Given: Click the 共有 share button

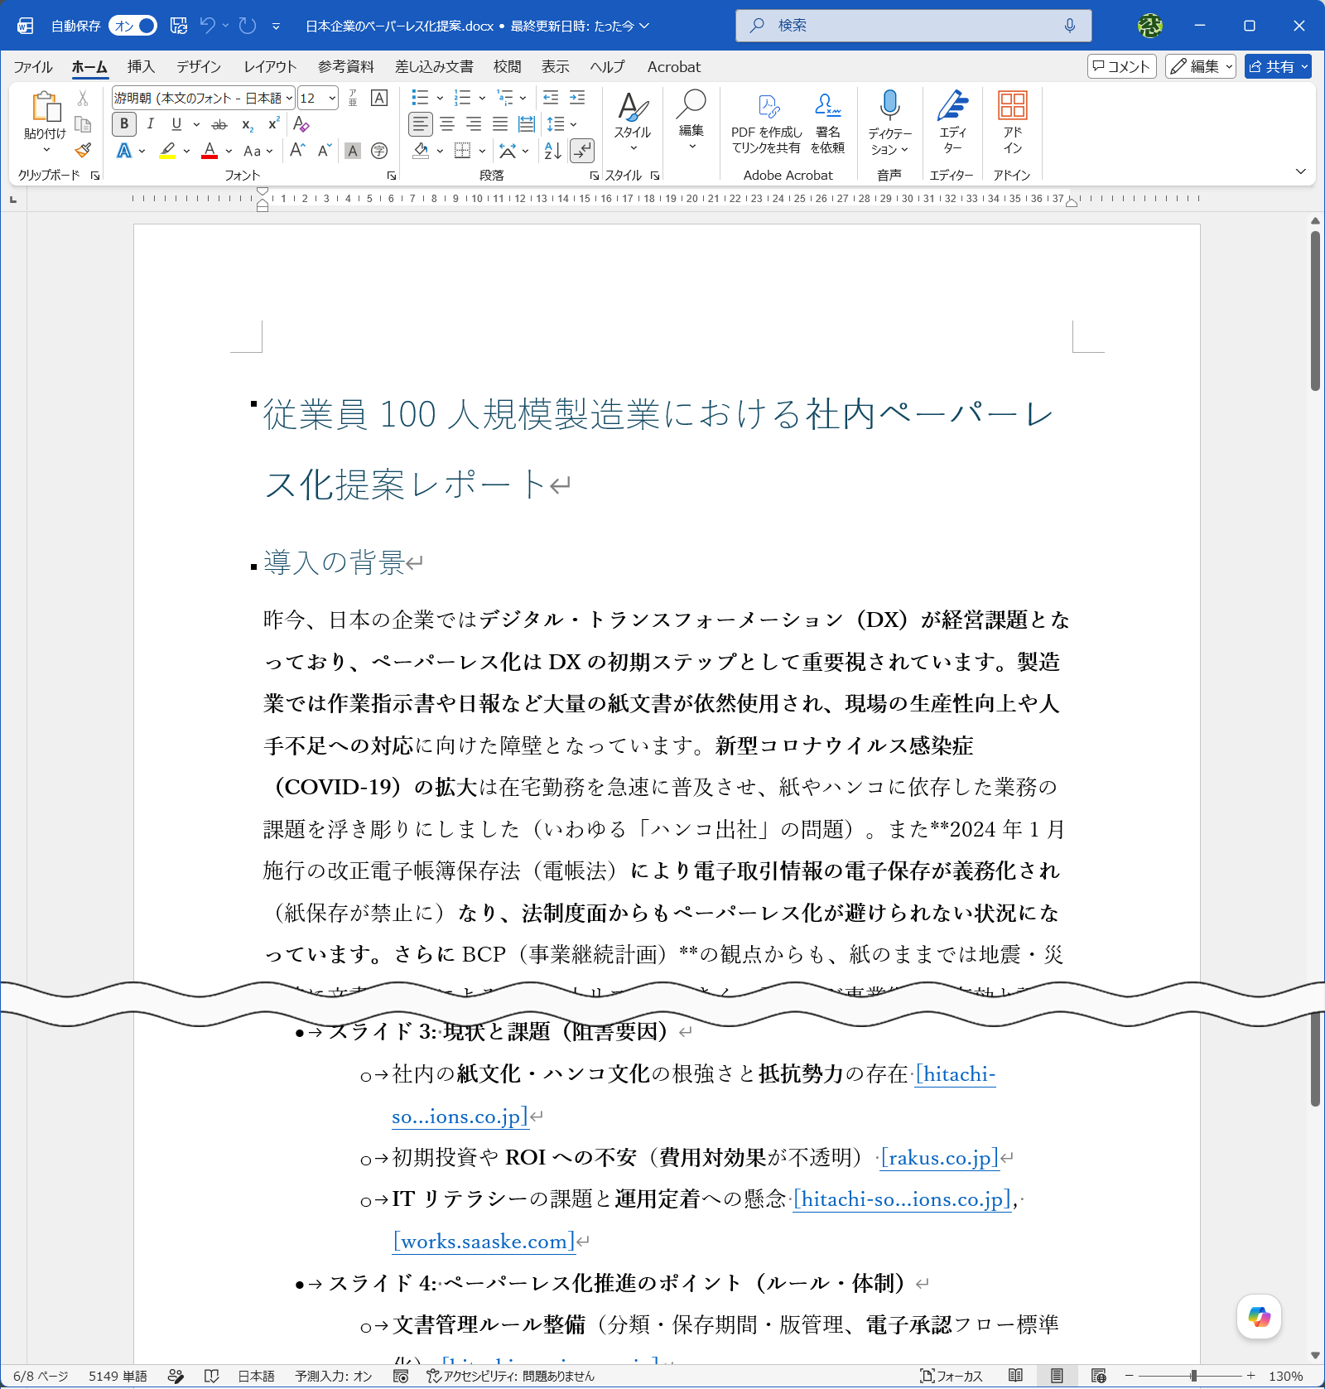Looking at the screenshot, I should pyautogui.click(x=1278, y=66).
